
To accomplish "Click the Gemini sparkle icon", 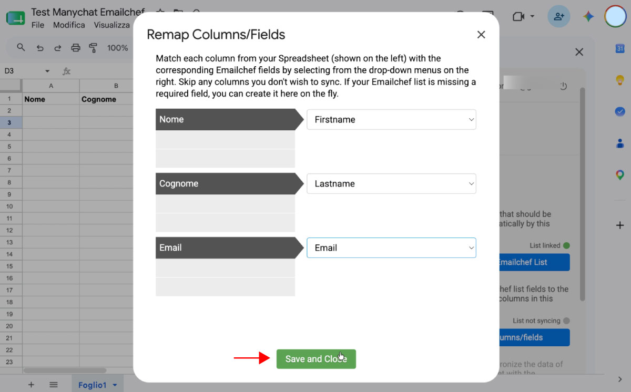I will (588, 16).
